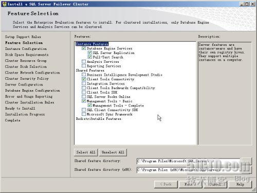Click the Select All button
The width and height of the screenshot is (257, 193).
(86, 152)
